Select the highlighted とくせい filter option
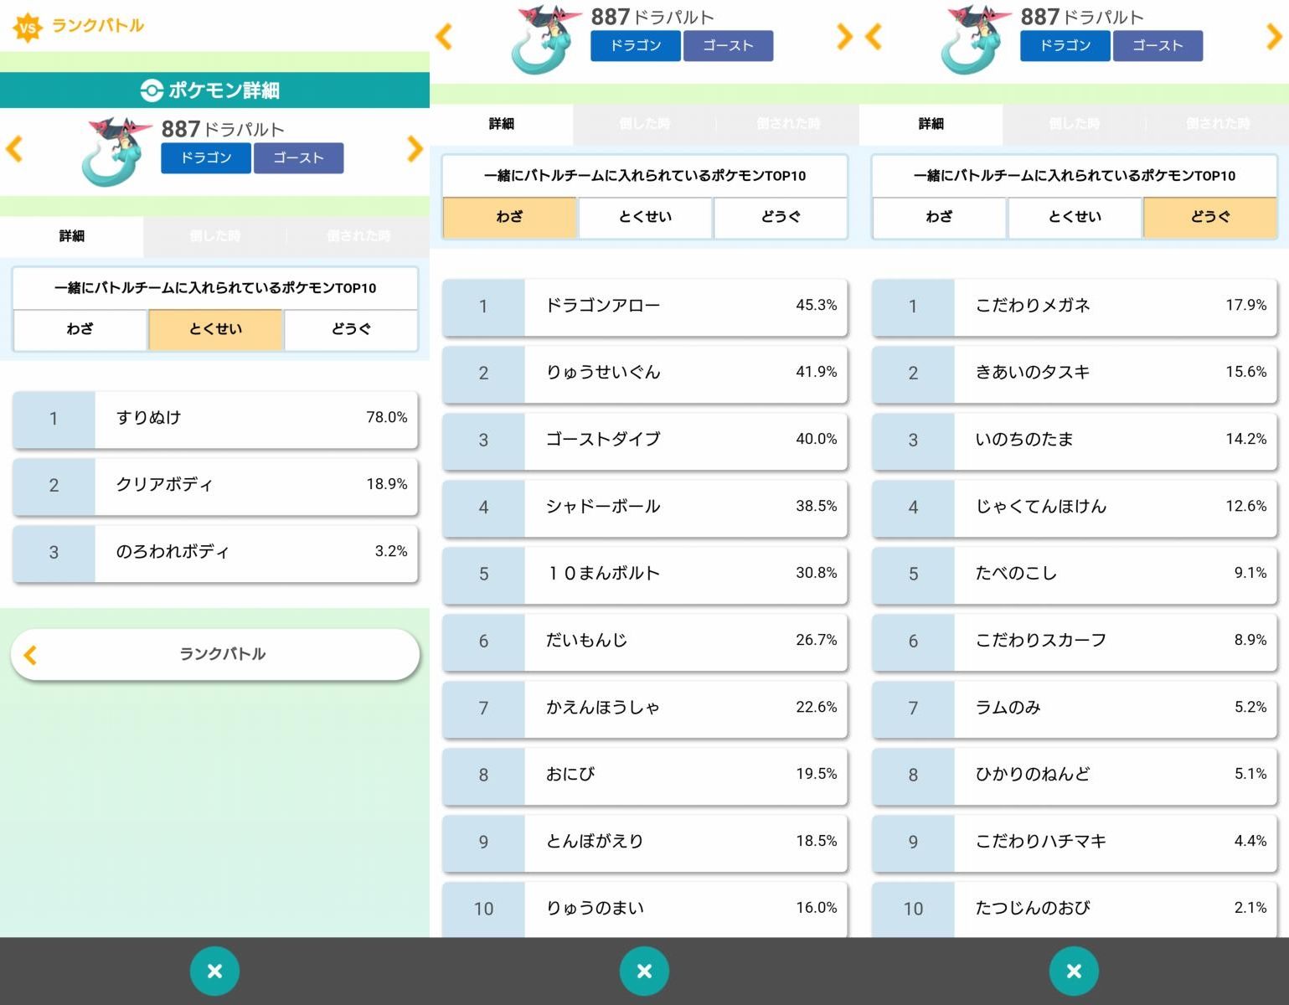The height and width of the screenshot is (1005, 1289). click(215, 329)
